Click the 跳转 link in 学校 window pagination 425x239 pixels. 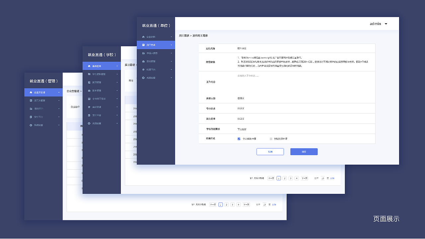click(332, 178)
